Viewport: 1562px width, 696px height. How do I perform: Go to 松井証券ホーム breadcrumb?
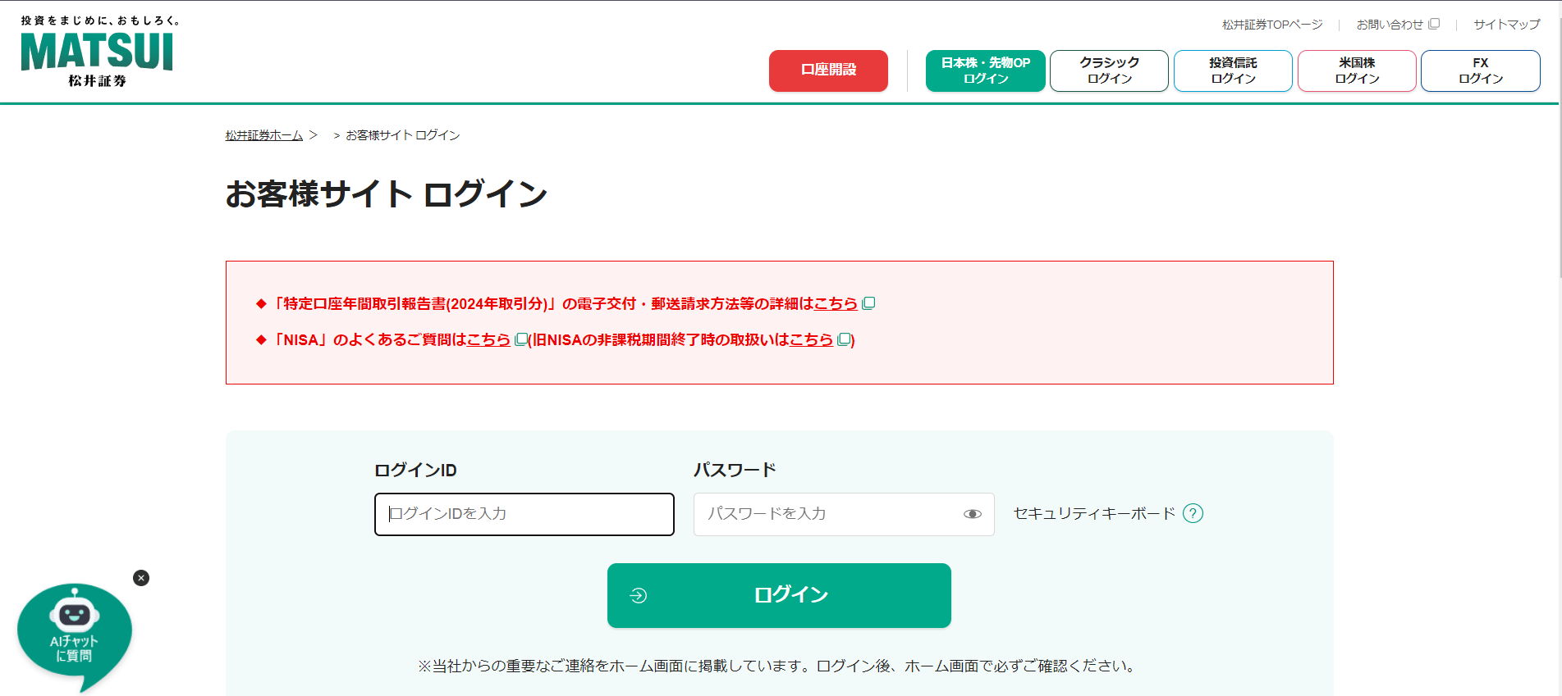click(264, 135)
